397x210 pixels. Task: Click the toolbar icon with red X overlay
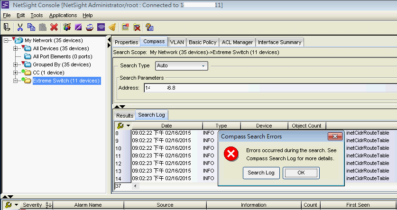pyautogui.click(x=137, y=27)
